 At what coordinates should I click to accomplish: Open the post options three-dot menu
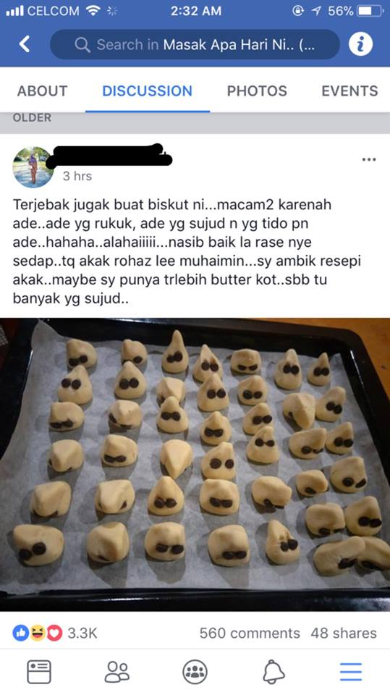tap(369, 159)
